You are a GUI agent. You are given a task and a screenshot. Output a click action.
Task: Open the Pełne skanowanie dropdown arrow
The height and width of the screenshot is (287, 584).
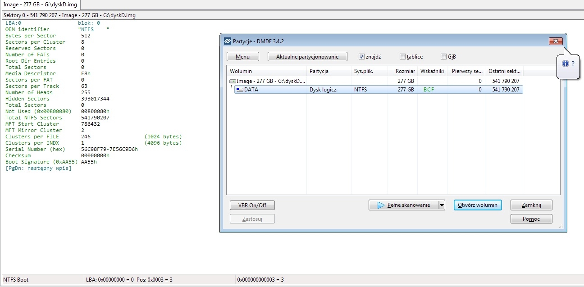tap(442, 205)
